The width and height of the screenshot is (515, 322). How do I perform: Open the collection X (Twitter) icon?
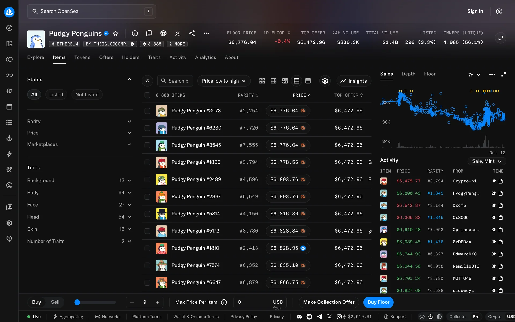(178, 33)
